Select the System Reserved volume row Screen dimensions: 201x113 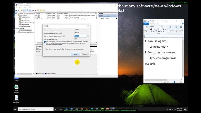66,19
